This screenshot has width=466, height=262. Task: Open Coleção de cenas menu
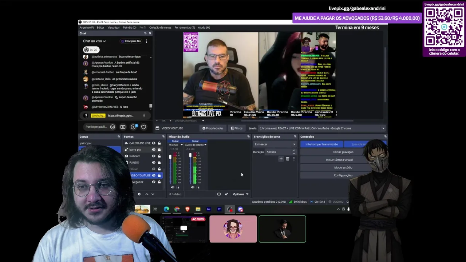pyautogui.click(x=160, y=27)
